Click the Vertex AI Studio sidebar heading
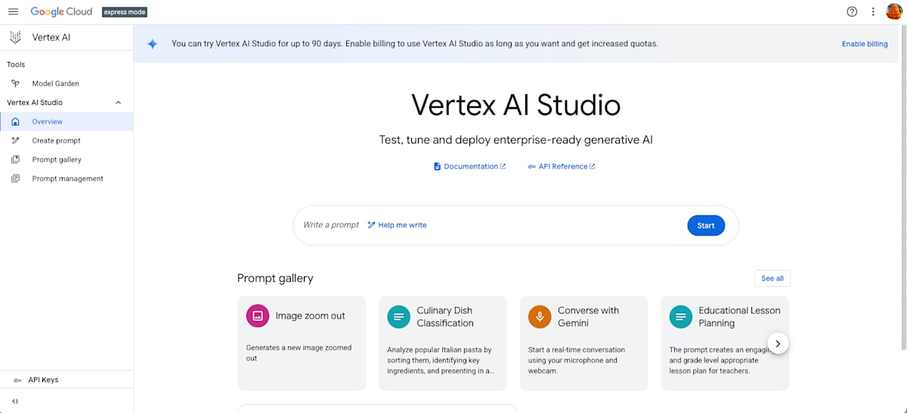This screenshot has width=907, height=413. pyautogui.click(x=35, y=103)
